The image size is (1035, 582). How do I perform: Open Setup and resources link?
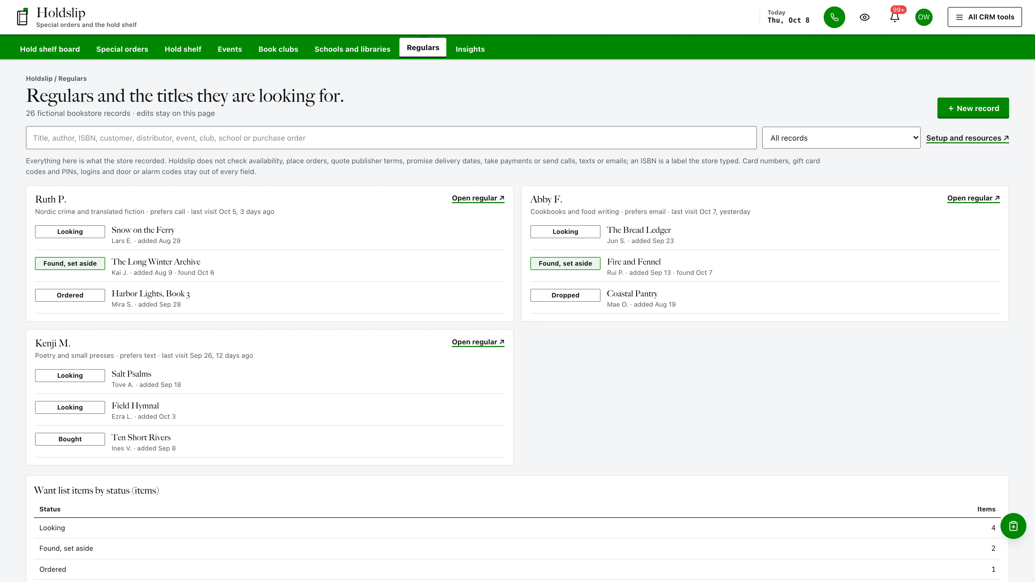967,138
